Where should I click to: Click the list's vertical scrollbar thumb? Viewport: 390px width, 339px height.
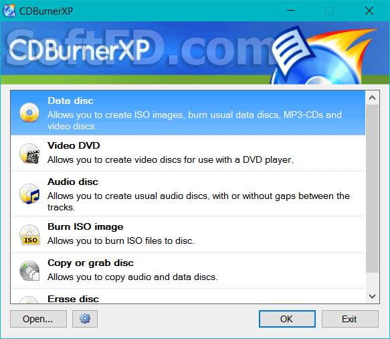(x=372, y=188)
